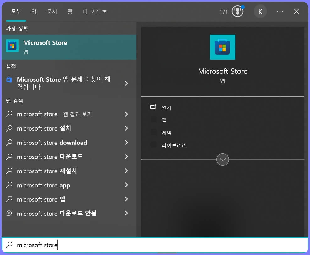
Task: Click the search icon beside "microsoft store 설치"
Action: click(9, 128)
